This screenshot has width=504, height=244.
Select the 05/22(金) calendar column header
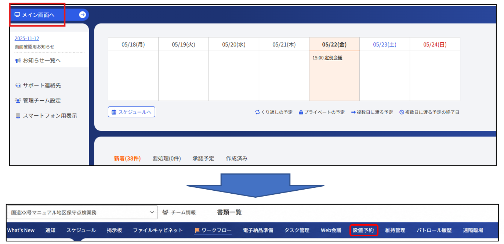click(334, 44)
